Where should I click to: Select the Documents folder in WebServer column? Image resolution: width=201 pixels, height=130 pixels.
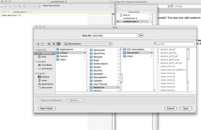[138, 53]
